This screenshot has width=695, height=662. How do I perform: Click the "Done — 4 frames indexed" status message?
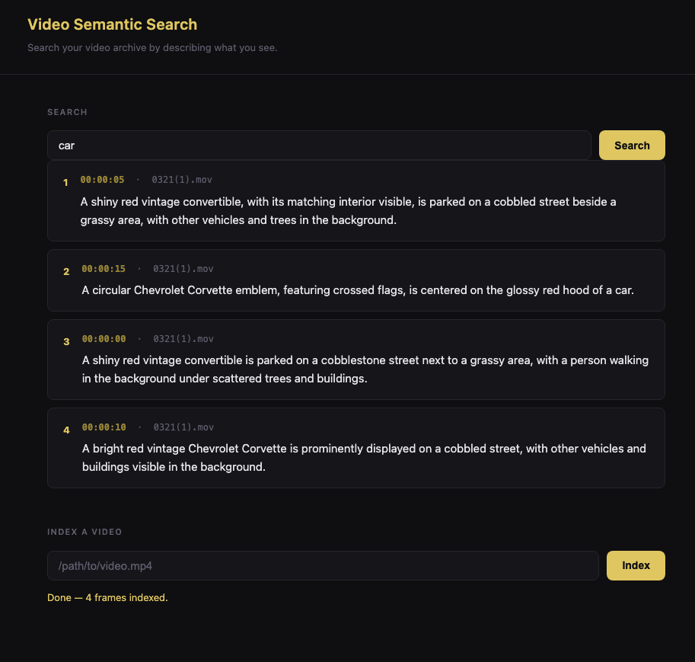pos(107,598)
